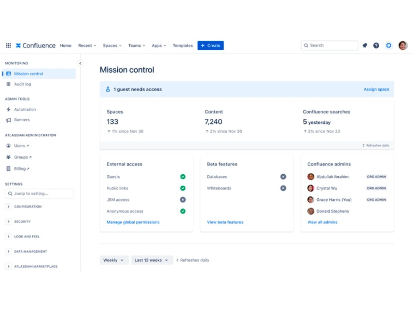
Task: Toggle the JSM access status
Action: click(x=183, y=200)
